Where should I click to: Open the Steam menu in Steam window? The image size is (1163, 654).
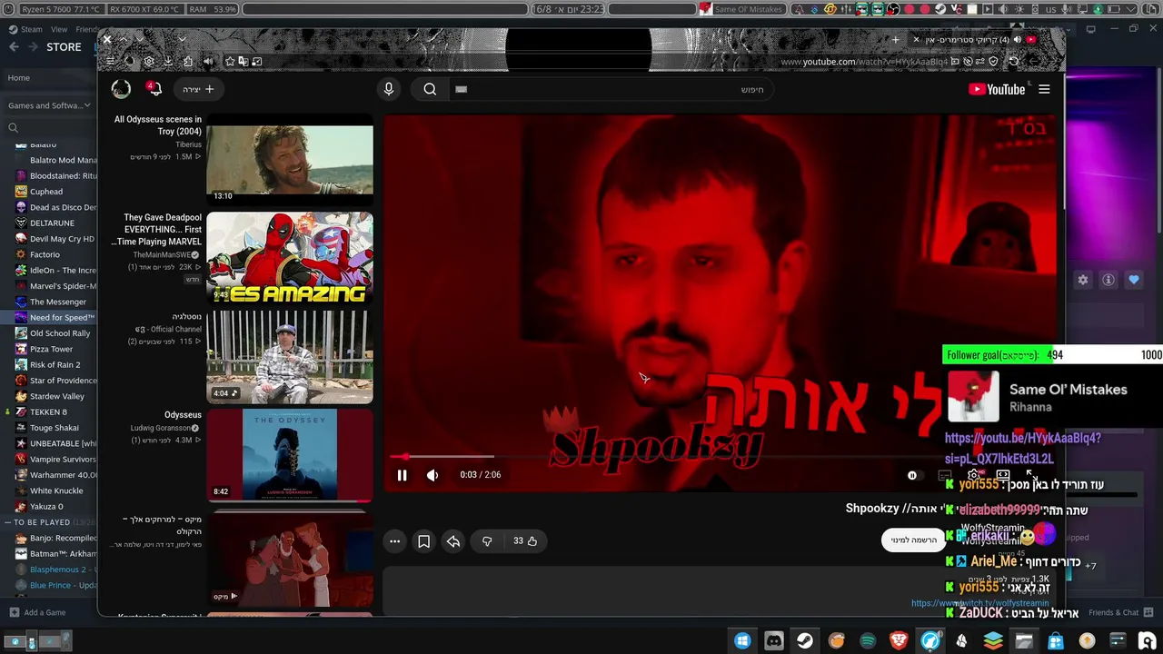coord(32,29)
